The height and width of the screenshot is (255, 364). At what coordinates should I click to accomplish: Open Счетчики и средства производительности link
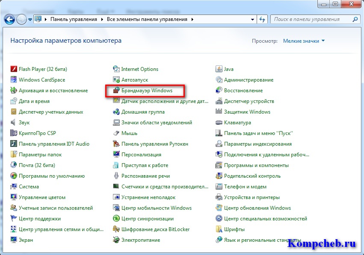[165, 187]
